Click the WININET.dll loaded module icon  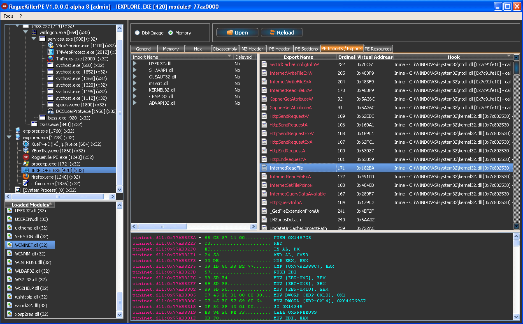click(x=9, y=245)
